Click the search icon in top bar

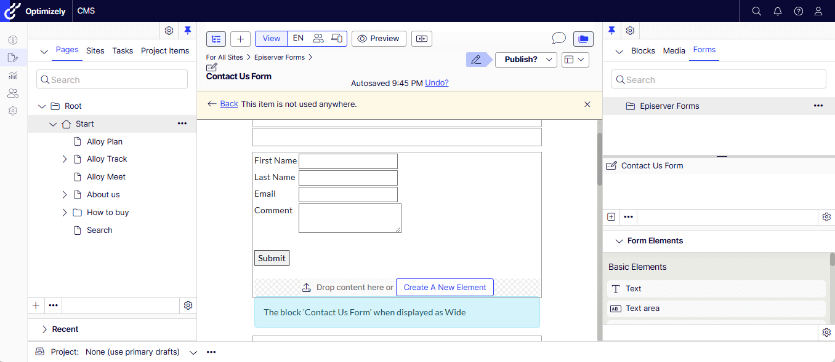[x=757, y=11]
